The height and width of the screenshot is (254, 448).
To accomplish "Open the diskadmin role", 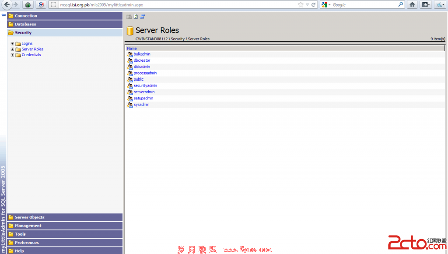I will tap(142, 67).
